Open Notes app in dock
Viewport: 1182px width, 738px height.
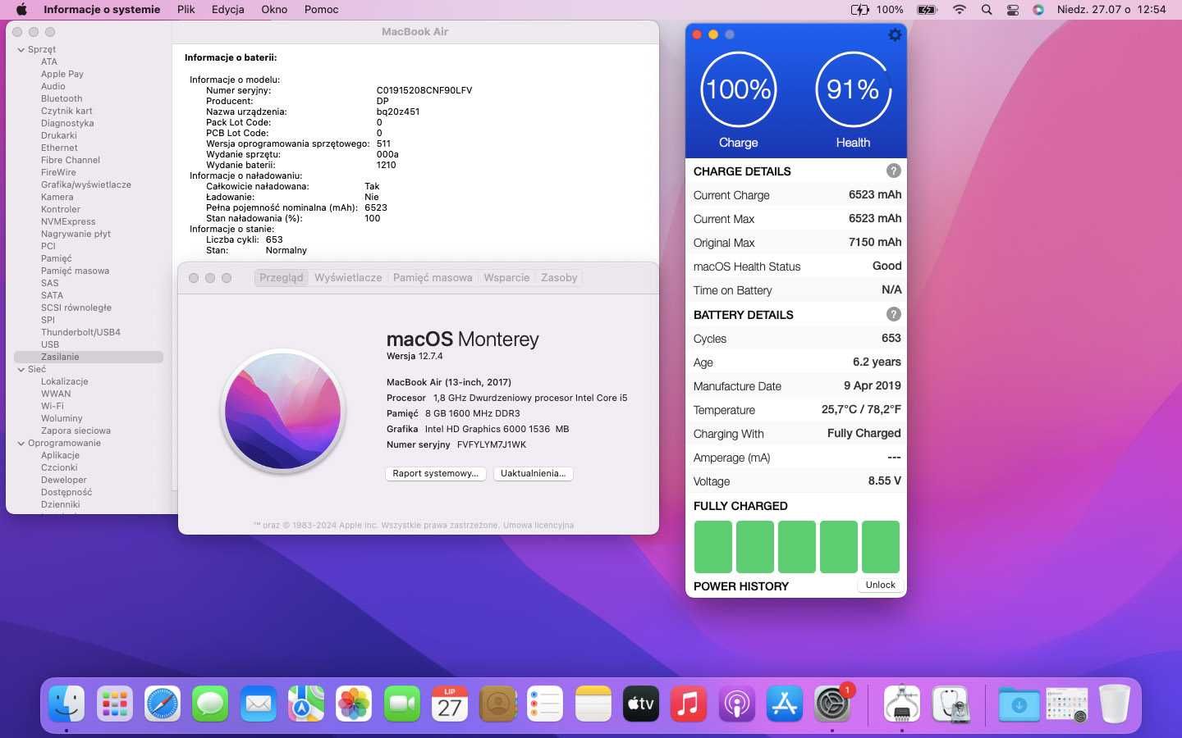(593, 704)
